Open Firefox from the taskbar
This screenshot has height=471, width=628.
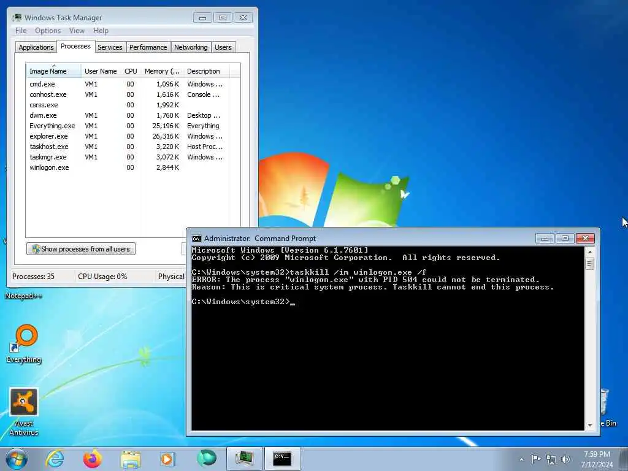(x=93, y=459)
